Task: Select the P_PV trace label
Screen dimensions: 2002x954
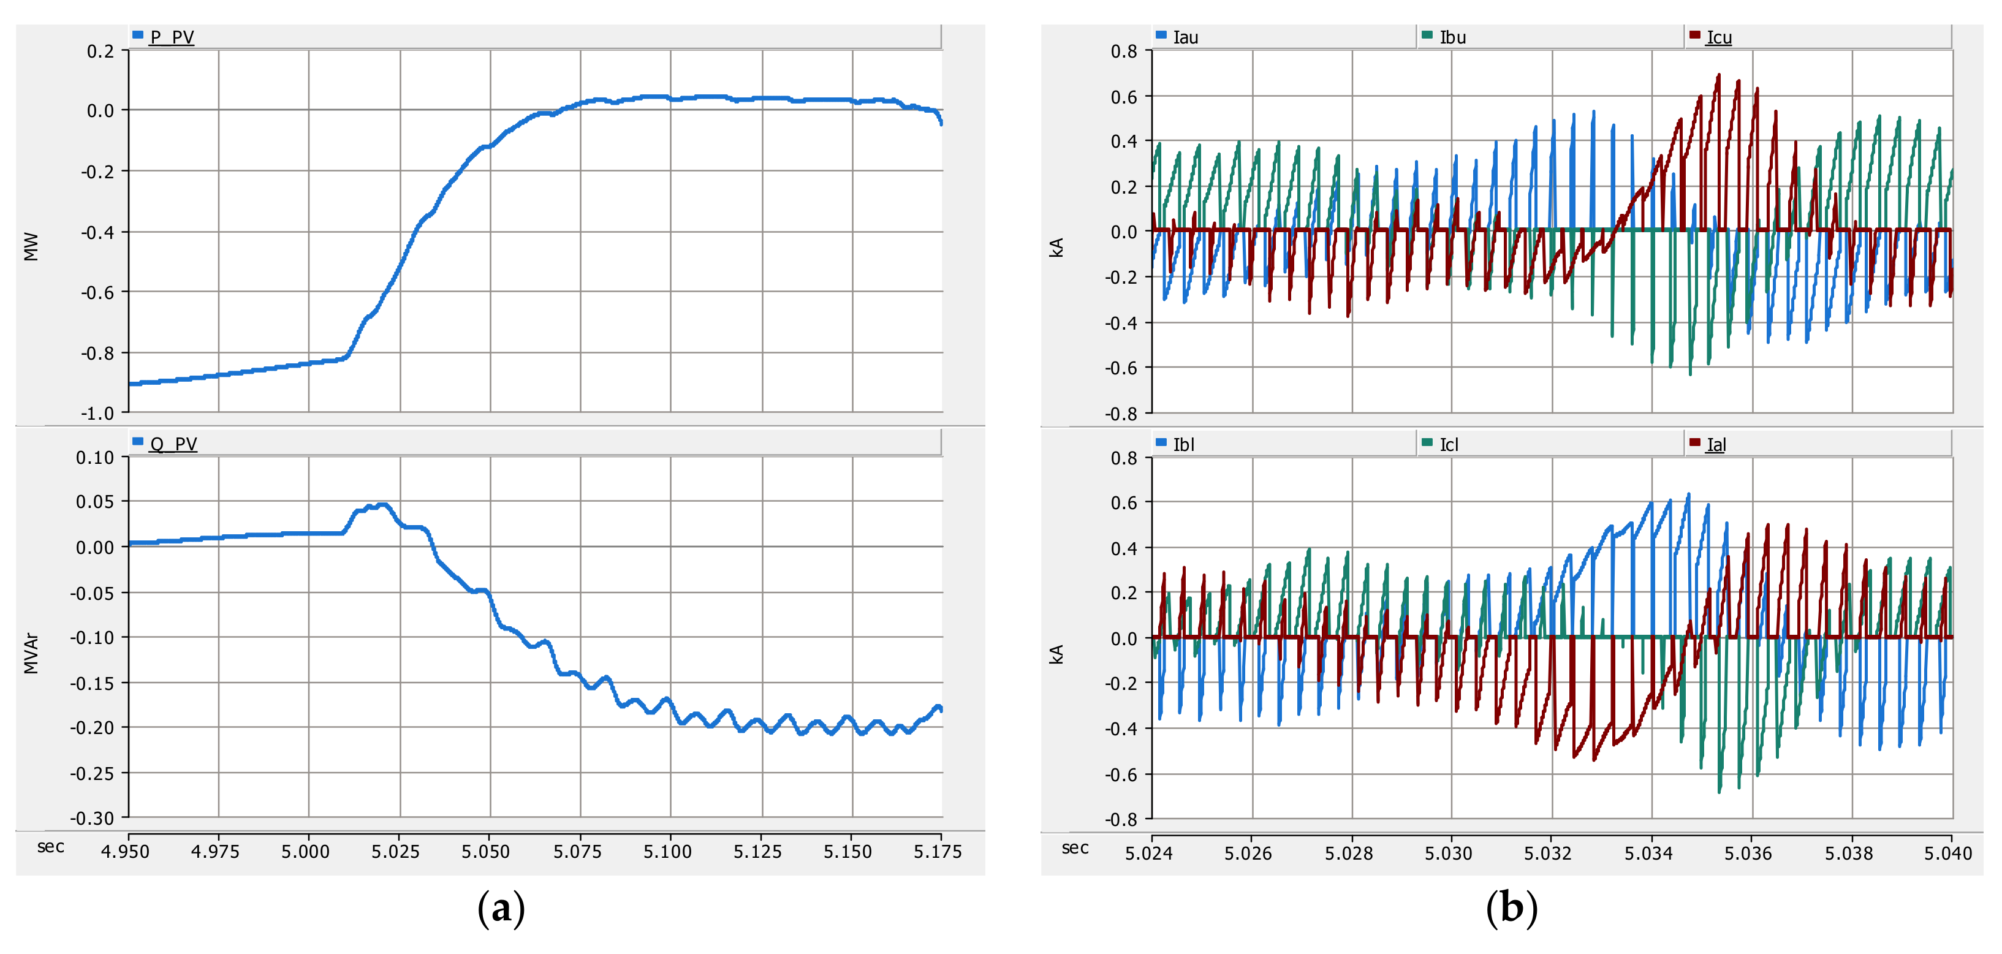Action: 172,37
